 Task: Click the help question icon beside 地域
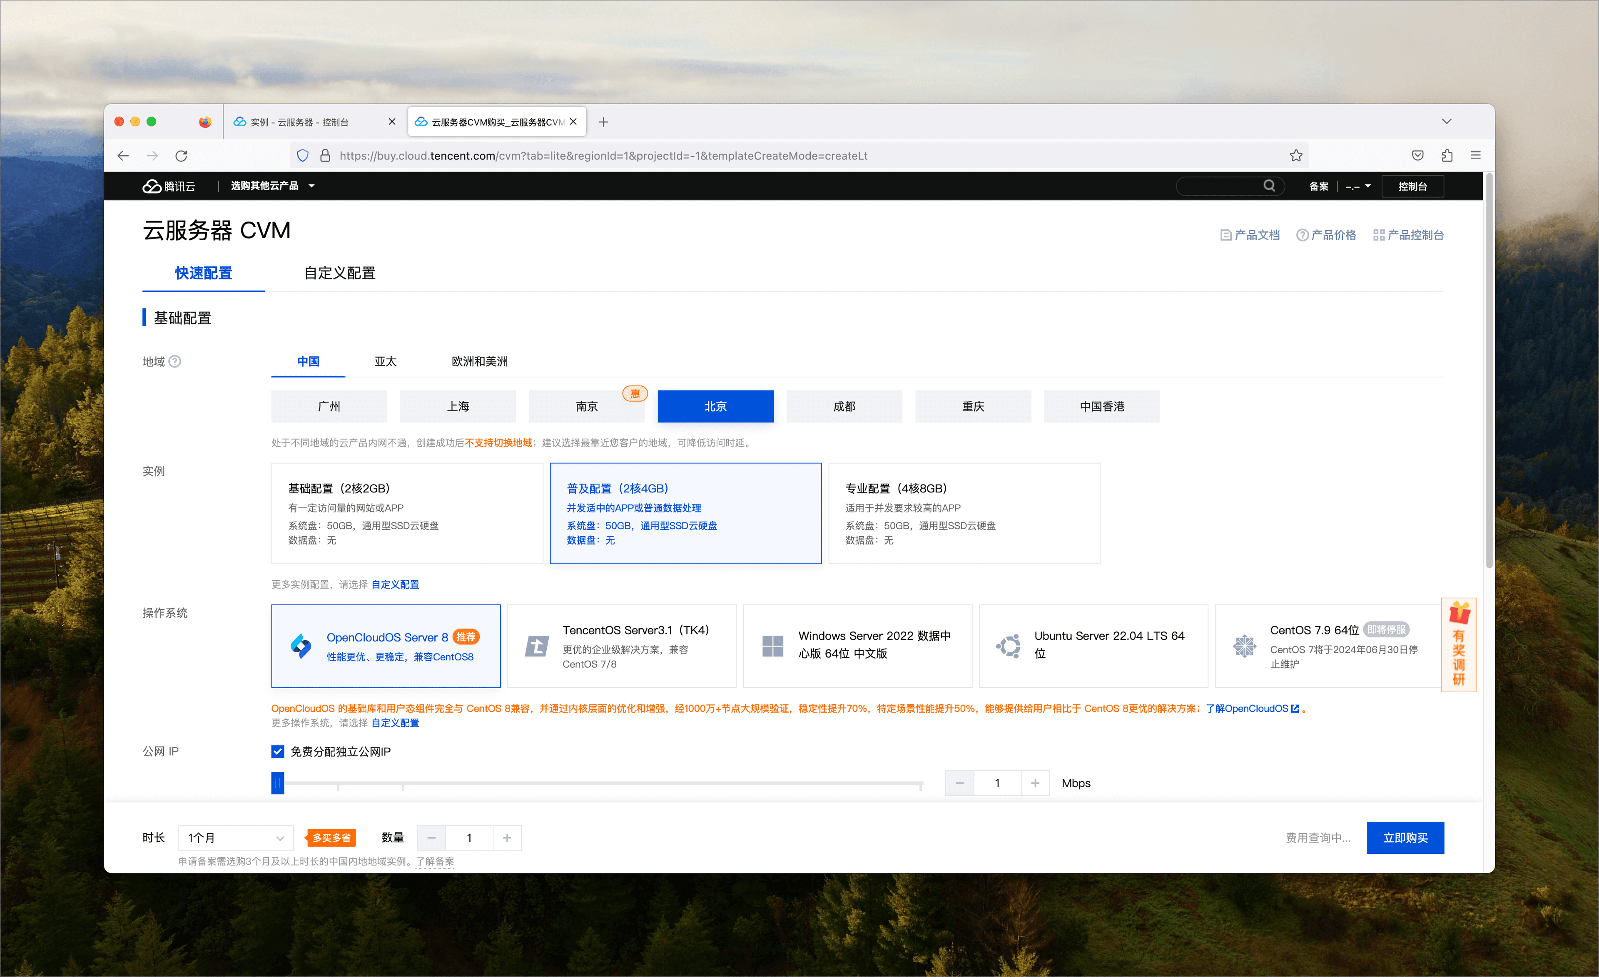[174, 361]
